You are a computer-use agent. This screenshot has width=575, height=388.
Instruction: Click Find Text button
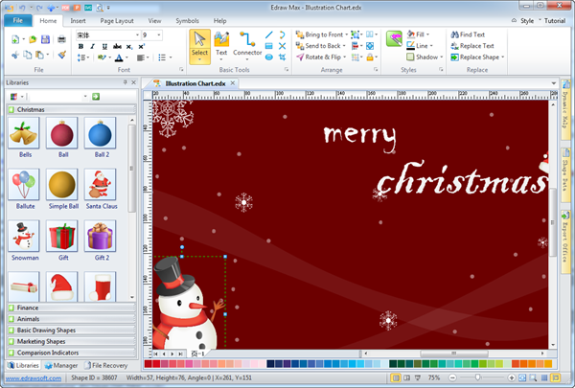click(468, 34)
